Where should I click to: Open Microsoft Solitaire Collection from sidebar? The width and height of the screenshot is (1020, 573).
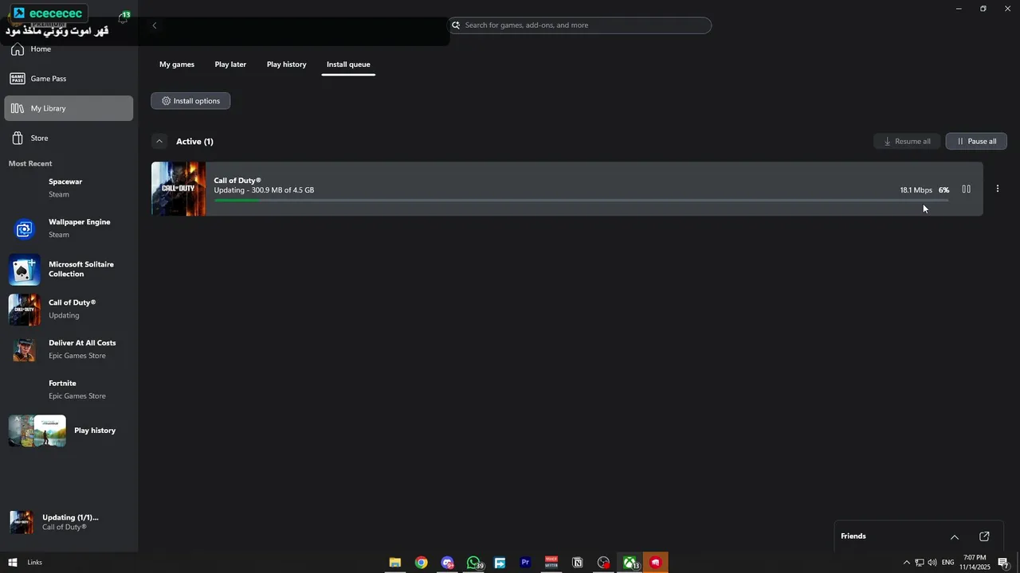69,269
